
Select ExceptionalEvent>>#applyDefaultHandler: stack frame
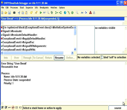click(37, 39)
